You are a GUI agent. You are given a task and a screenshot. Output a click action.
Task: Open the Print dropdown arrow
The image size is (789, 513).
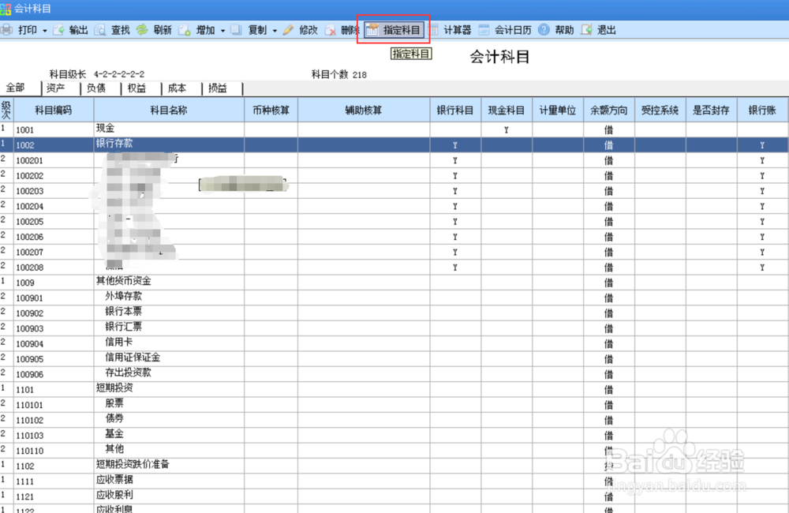[45, 31]
